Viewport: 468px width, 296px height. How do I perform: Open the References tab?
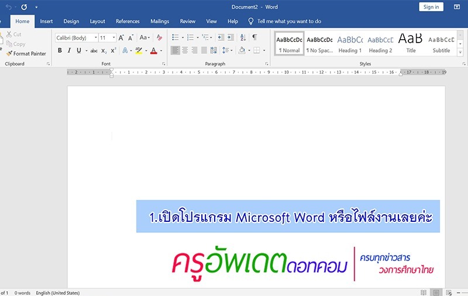click(128, 21)
